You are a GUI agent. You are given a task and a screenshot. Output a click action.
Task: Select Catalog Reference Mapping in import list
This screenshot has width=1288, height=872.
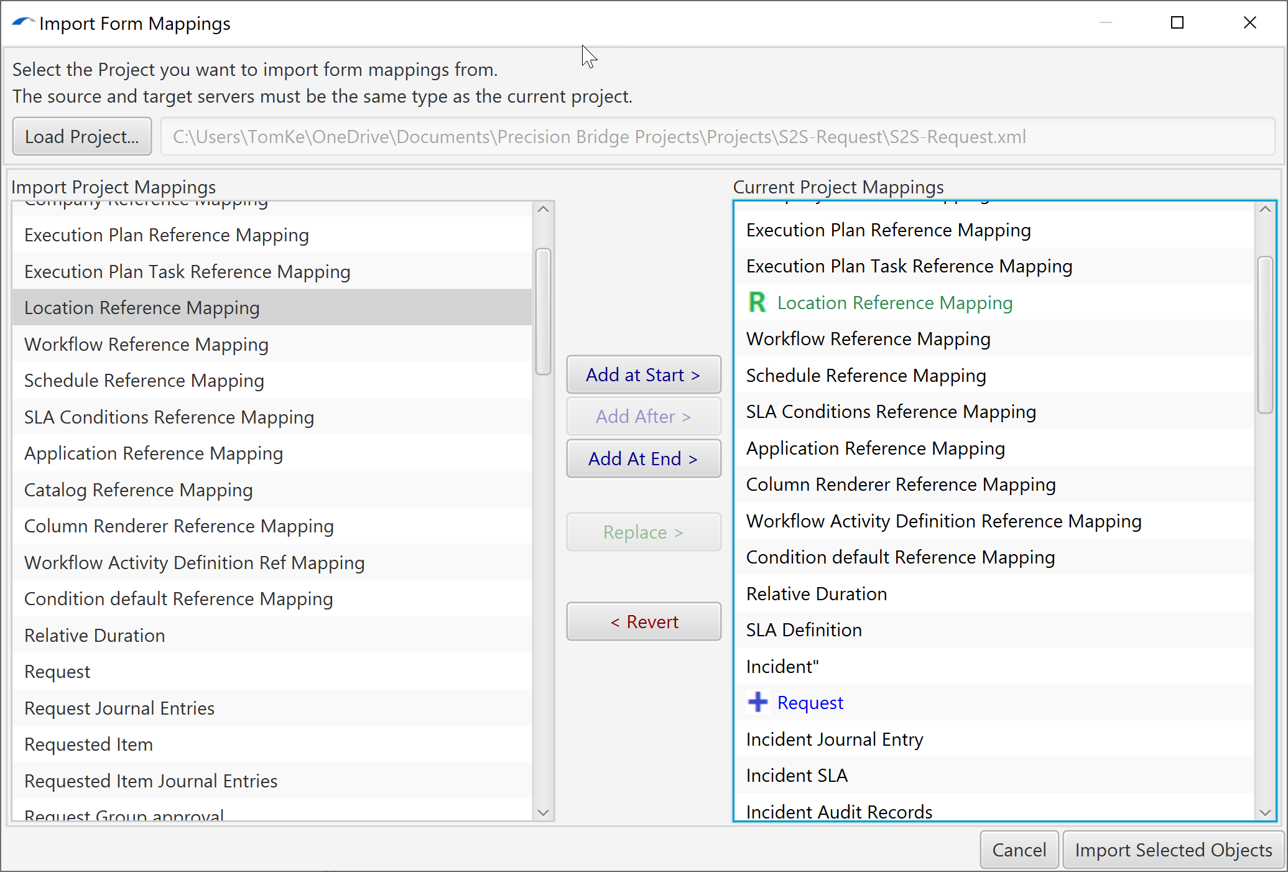pos(272,489)
